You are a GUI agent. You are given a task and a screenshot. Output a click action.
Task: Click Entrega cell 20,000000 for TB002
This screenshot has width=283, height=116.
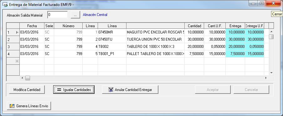[235, 47]
